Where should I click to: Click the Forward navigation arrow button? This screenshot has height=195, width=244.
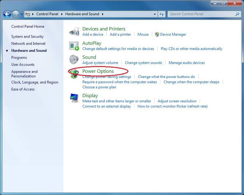(x=16, y=14)
